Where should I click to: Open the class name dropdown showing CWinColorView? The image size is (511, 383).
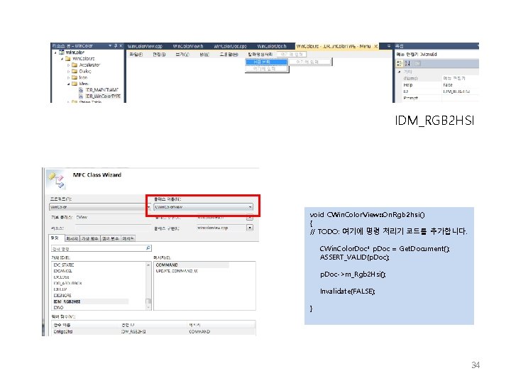(x=203, y=207)
